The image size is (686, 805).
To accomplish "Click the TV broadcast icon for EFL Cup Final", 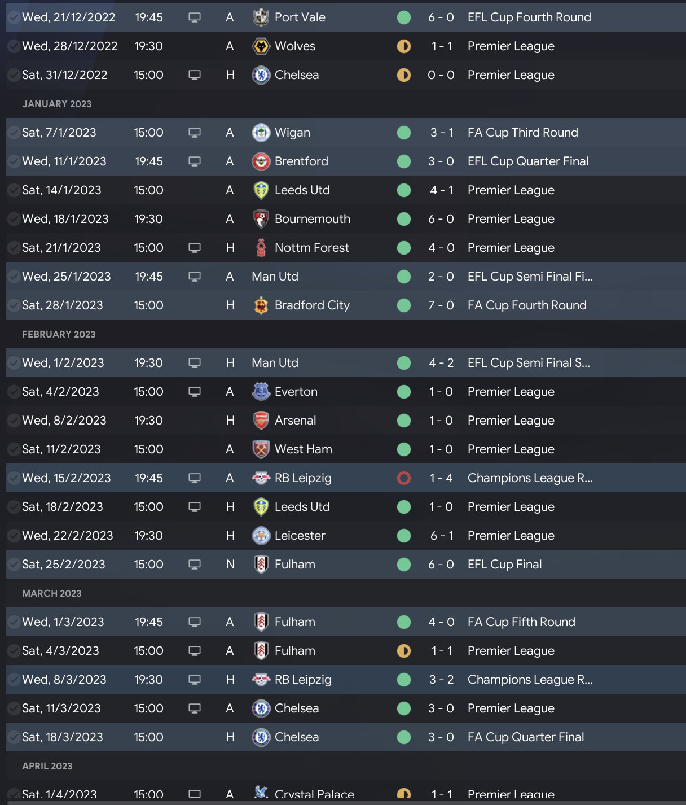I will [195, 565].
